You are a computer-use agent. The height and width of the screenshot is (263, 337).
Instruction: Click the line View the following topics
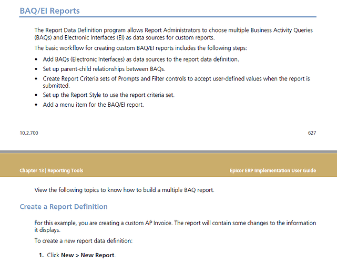(124, 190)
